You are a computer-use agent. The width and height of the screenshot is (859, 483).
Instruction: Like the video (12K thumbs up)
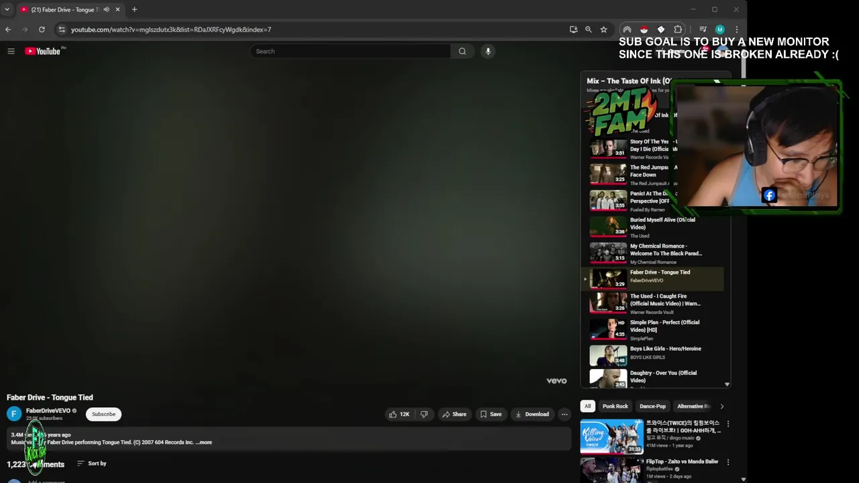click(399, 414)
